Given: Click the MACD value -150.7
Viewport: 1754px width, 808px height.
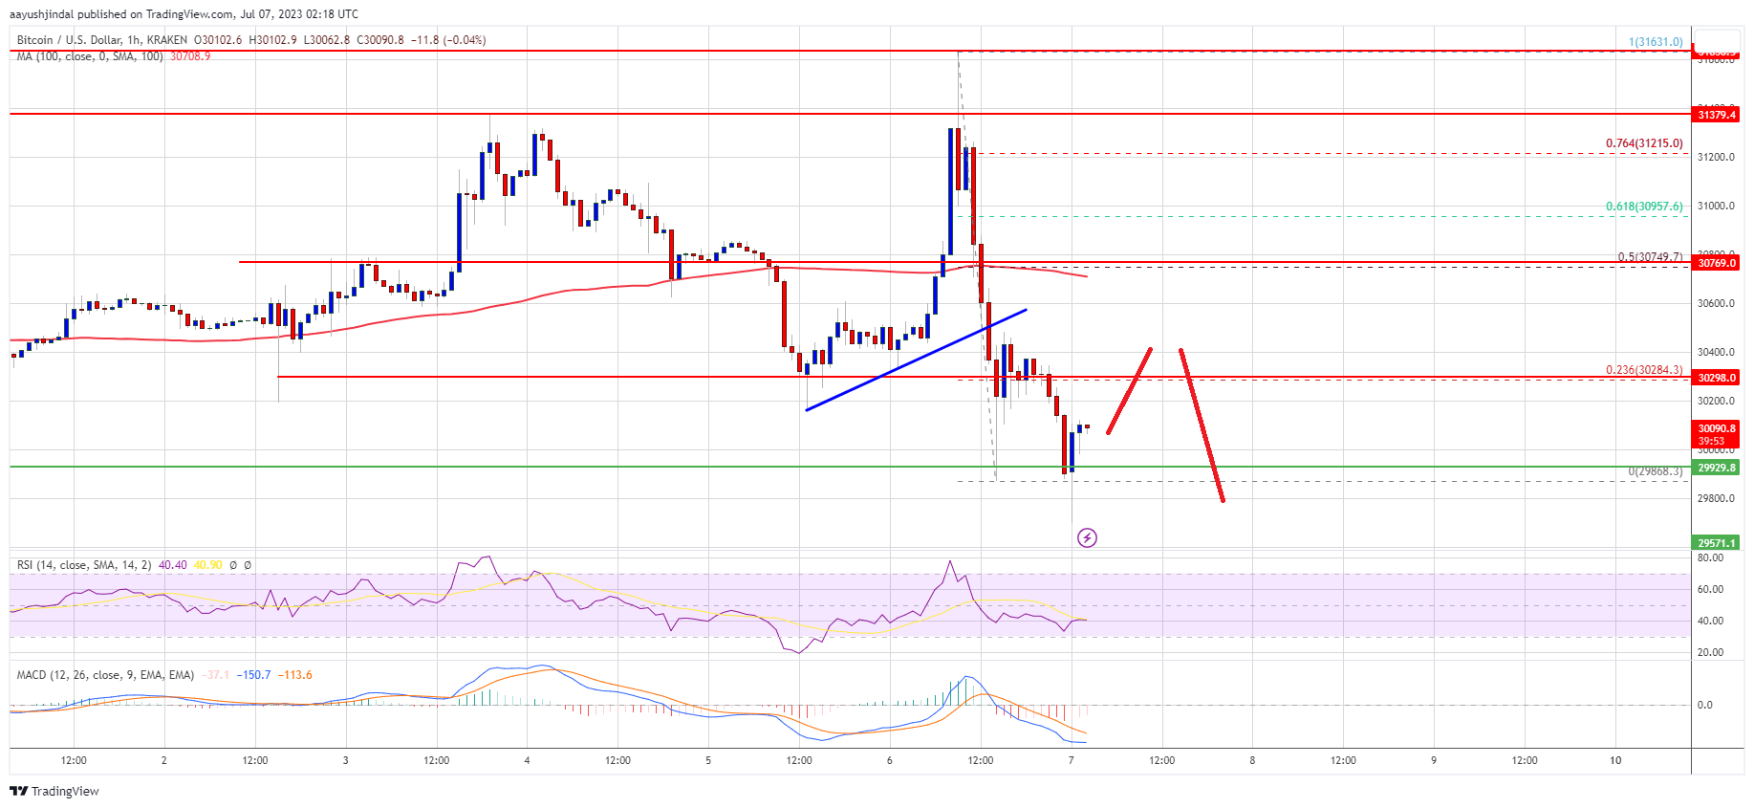Looking at the screenshot, I should (x=253, y=675).
